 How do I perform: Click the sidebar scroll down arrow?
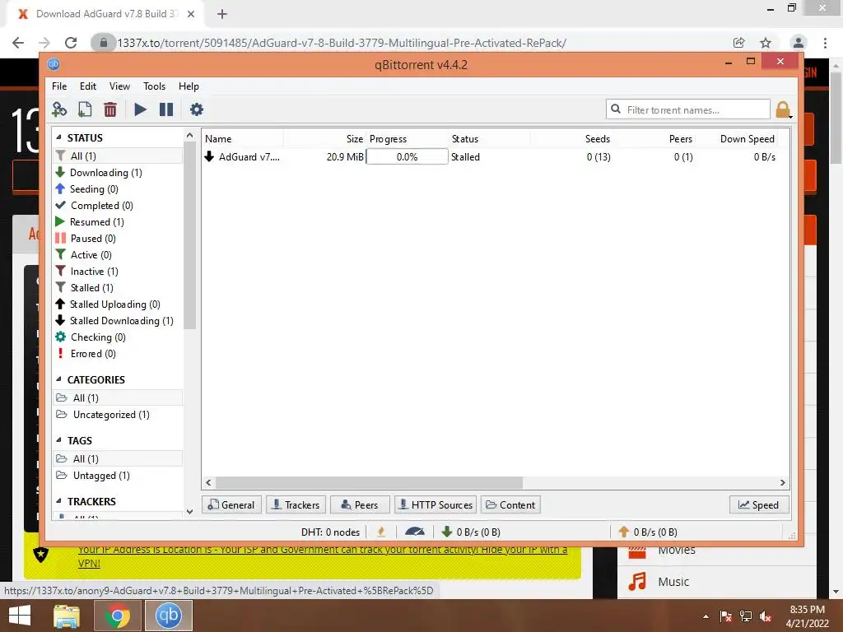(189, 512)
